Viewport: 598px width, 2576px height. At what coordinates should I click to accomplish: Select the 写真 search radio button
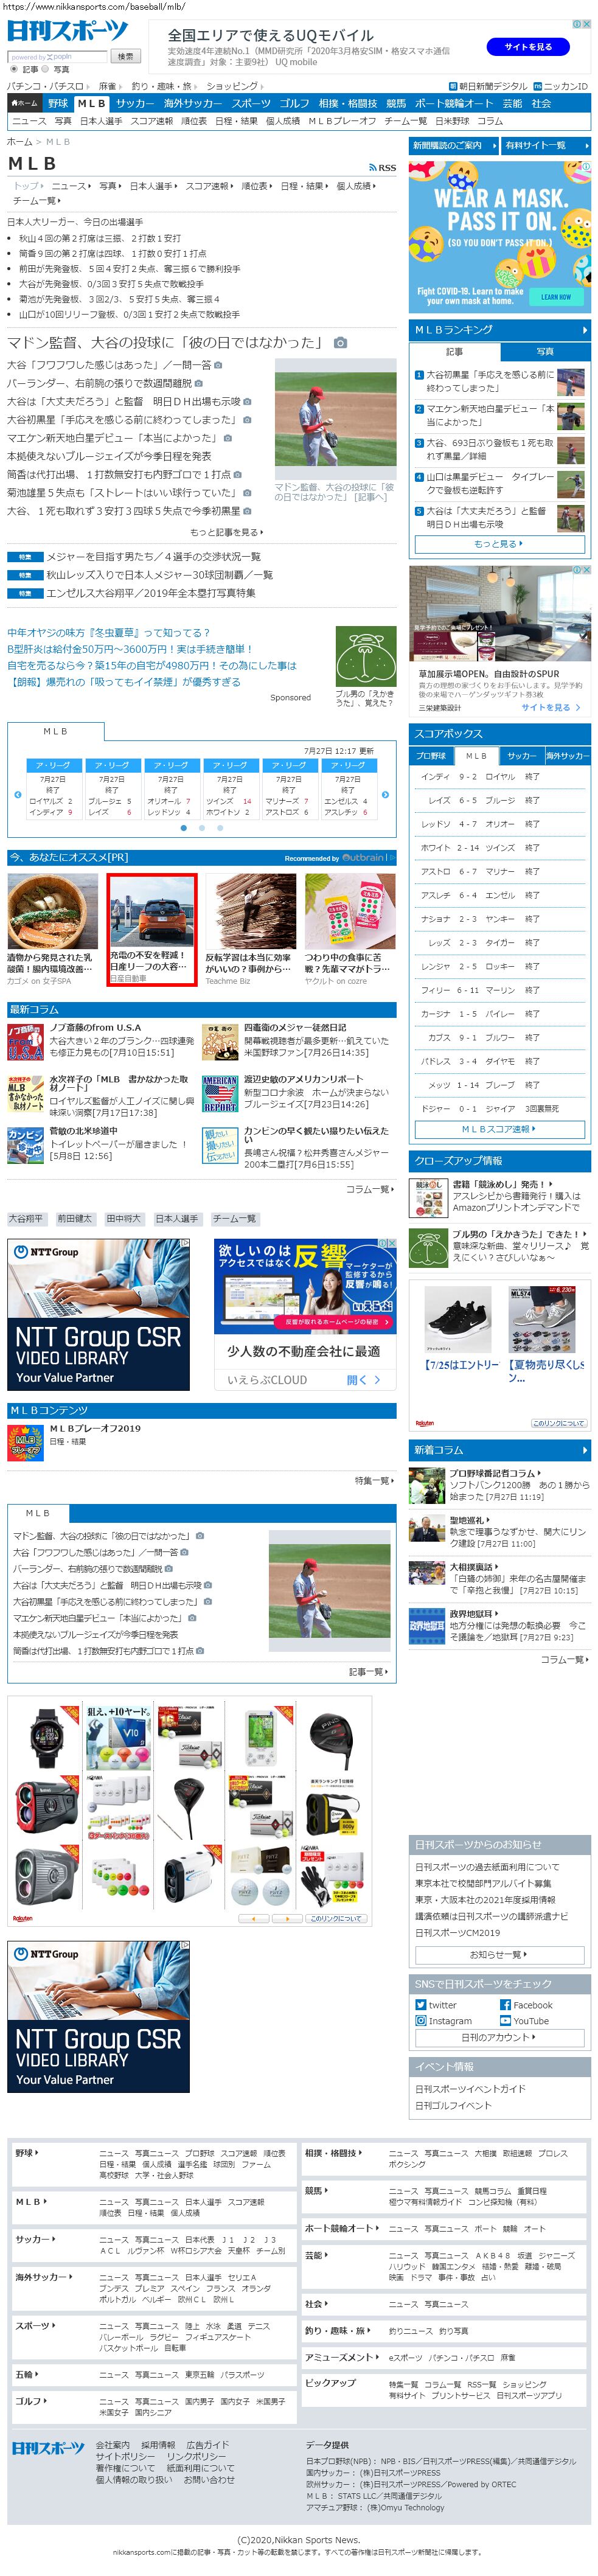[45, 70]
